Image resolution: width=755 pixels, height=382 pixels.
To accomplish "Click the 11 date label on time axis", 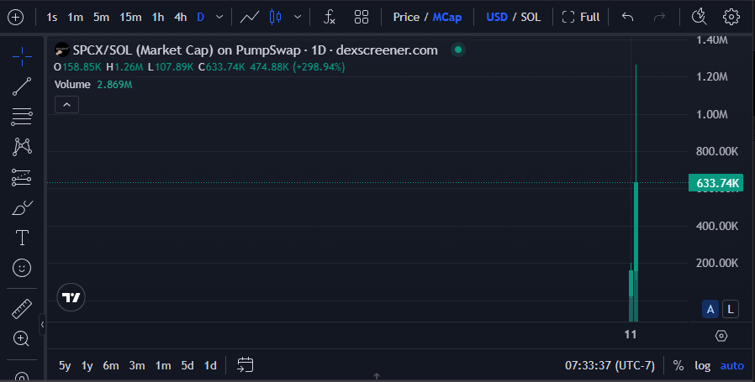I will 631,334.
